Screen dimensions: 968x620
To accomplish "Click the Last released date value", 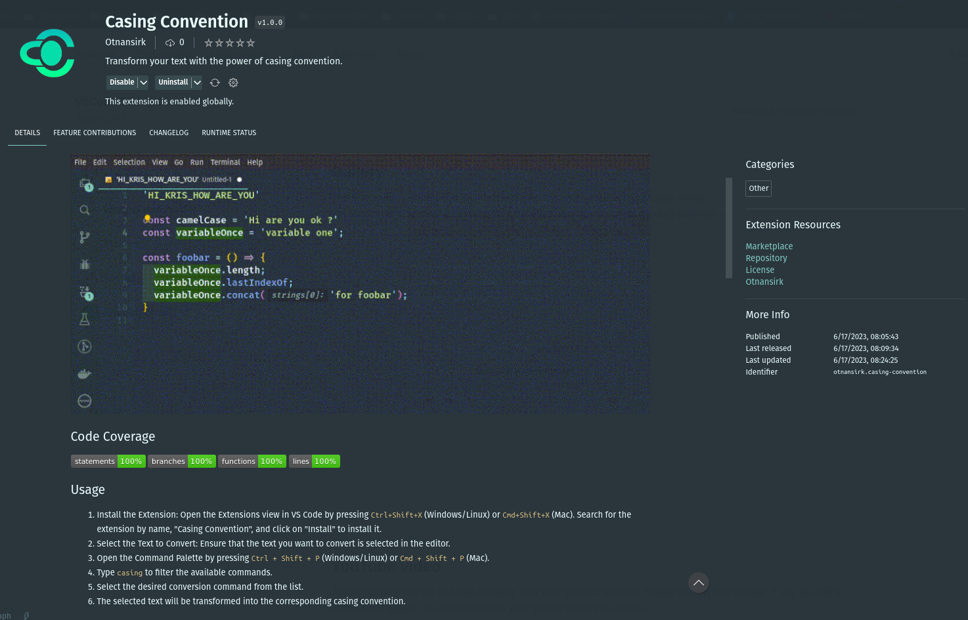I will click(x=866, y=348).
